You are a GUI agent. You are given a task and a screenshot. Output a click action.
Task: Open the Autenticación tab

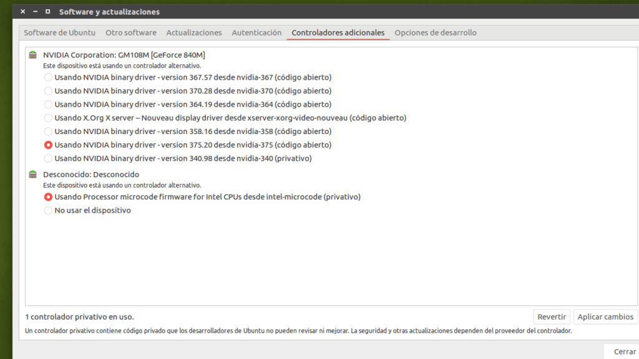[256, 32]
